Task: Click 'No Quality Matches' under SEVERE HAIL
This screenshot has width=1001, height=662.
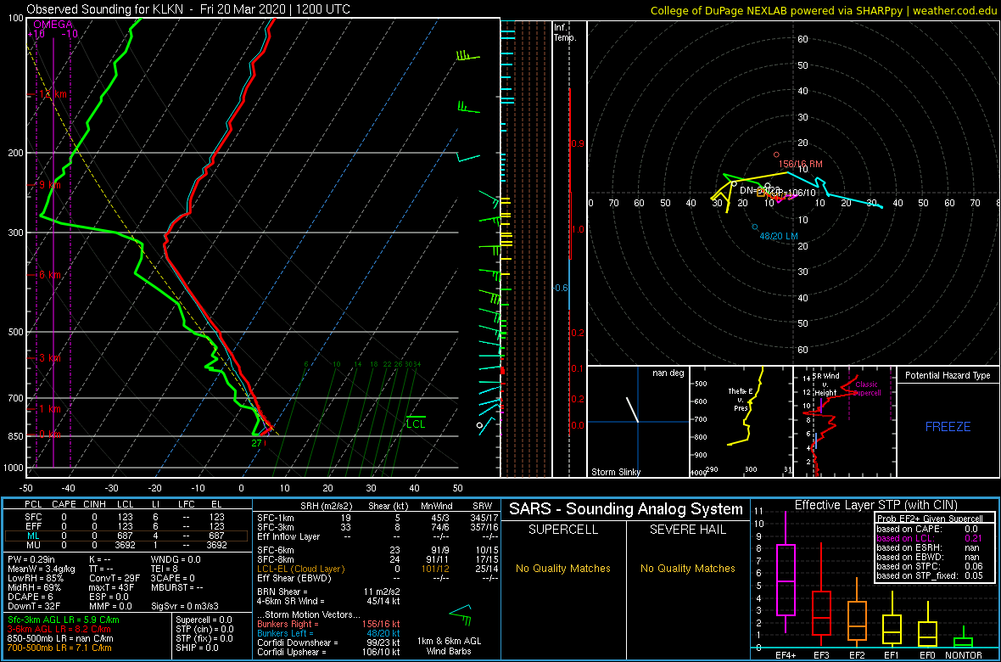Action: coord(688,568)
